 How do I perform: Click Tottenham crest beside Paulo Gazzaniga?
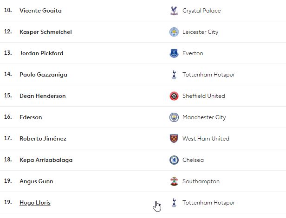174,75
